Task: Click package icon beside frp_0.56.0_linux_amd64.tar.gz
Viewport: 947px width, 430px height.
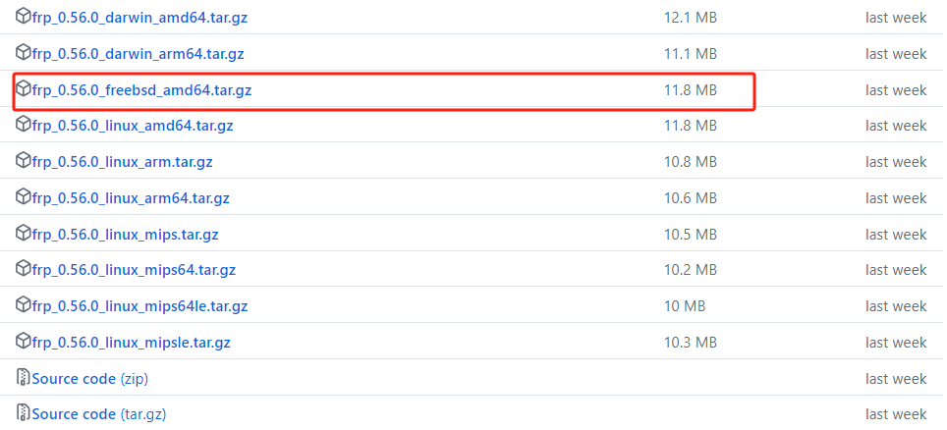Action: tap(24, 125)
